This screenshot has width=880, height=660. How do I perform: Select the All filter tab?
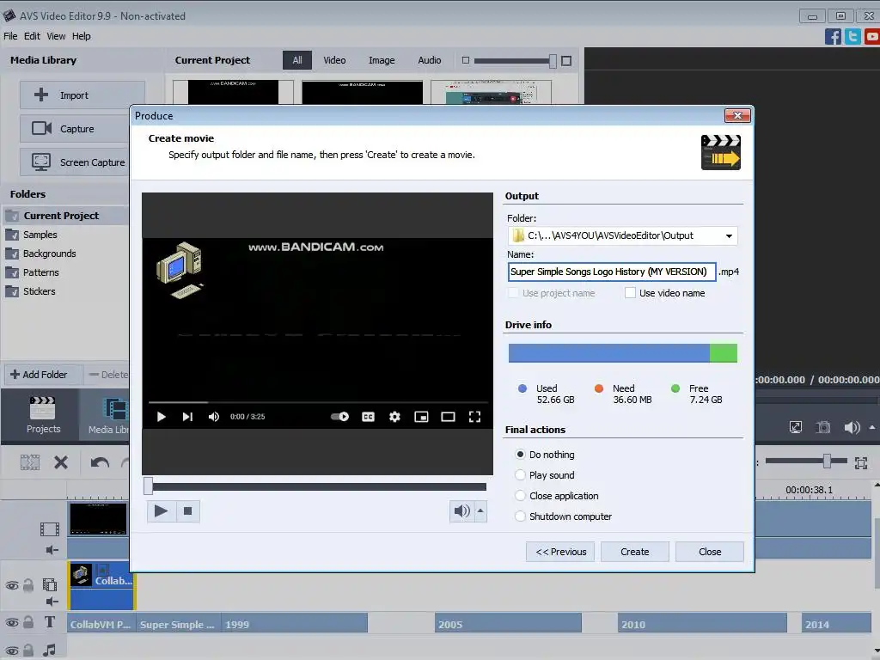296,60
